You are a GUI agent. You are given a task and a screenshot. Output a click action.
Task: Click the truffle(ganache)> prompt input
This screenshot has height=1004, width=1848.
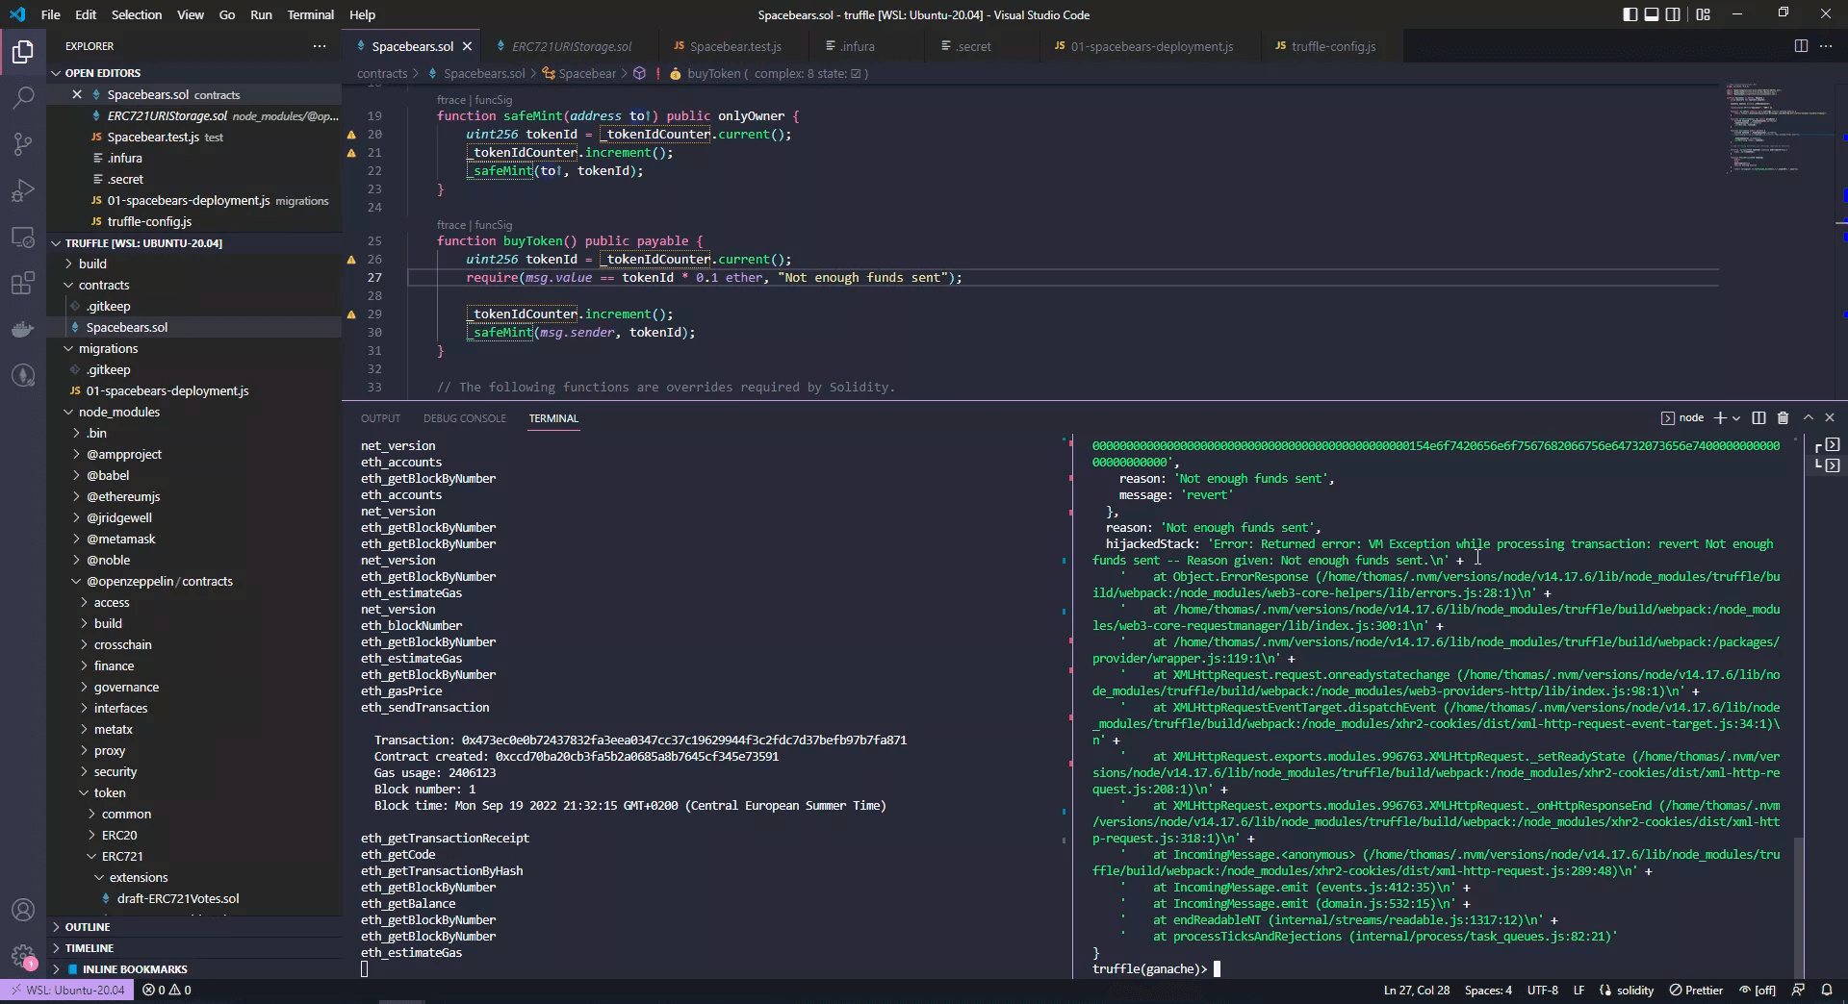(1217, 968)
